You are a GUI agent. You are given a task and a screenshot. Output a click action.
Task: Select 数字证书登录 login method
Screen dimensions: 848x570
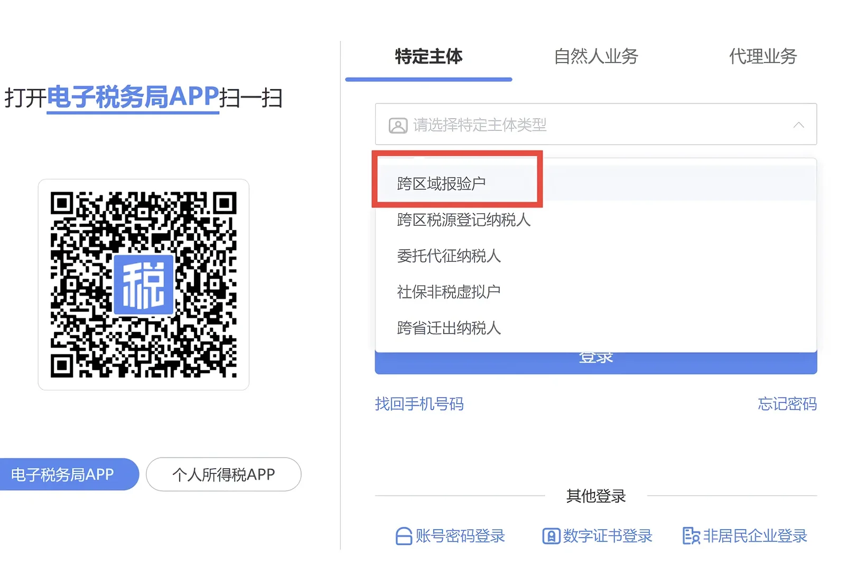pyautogui.click(x=608, y=536)
